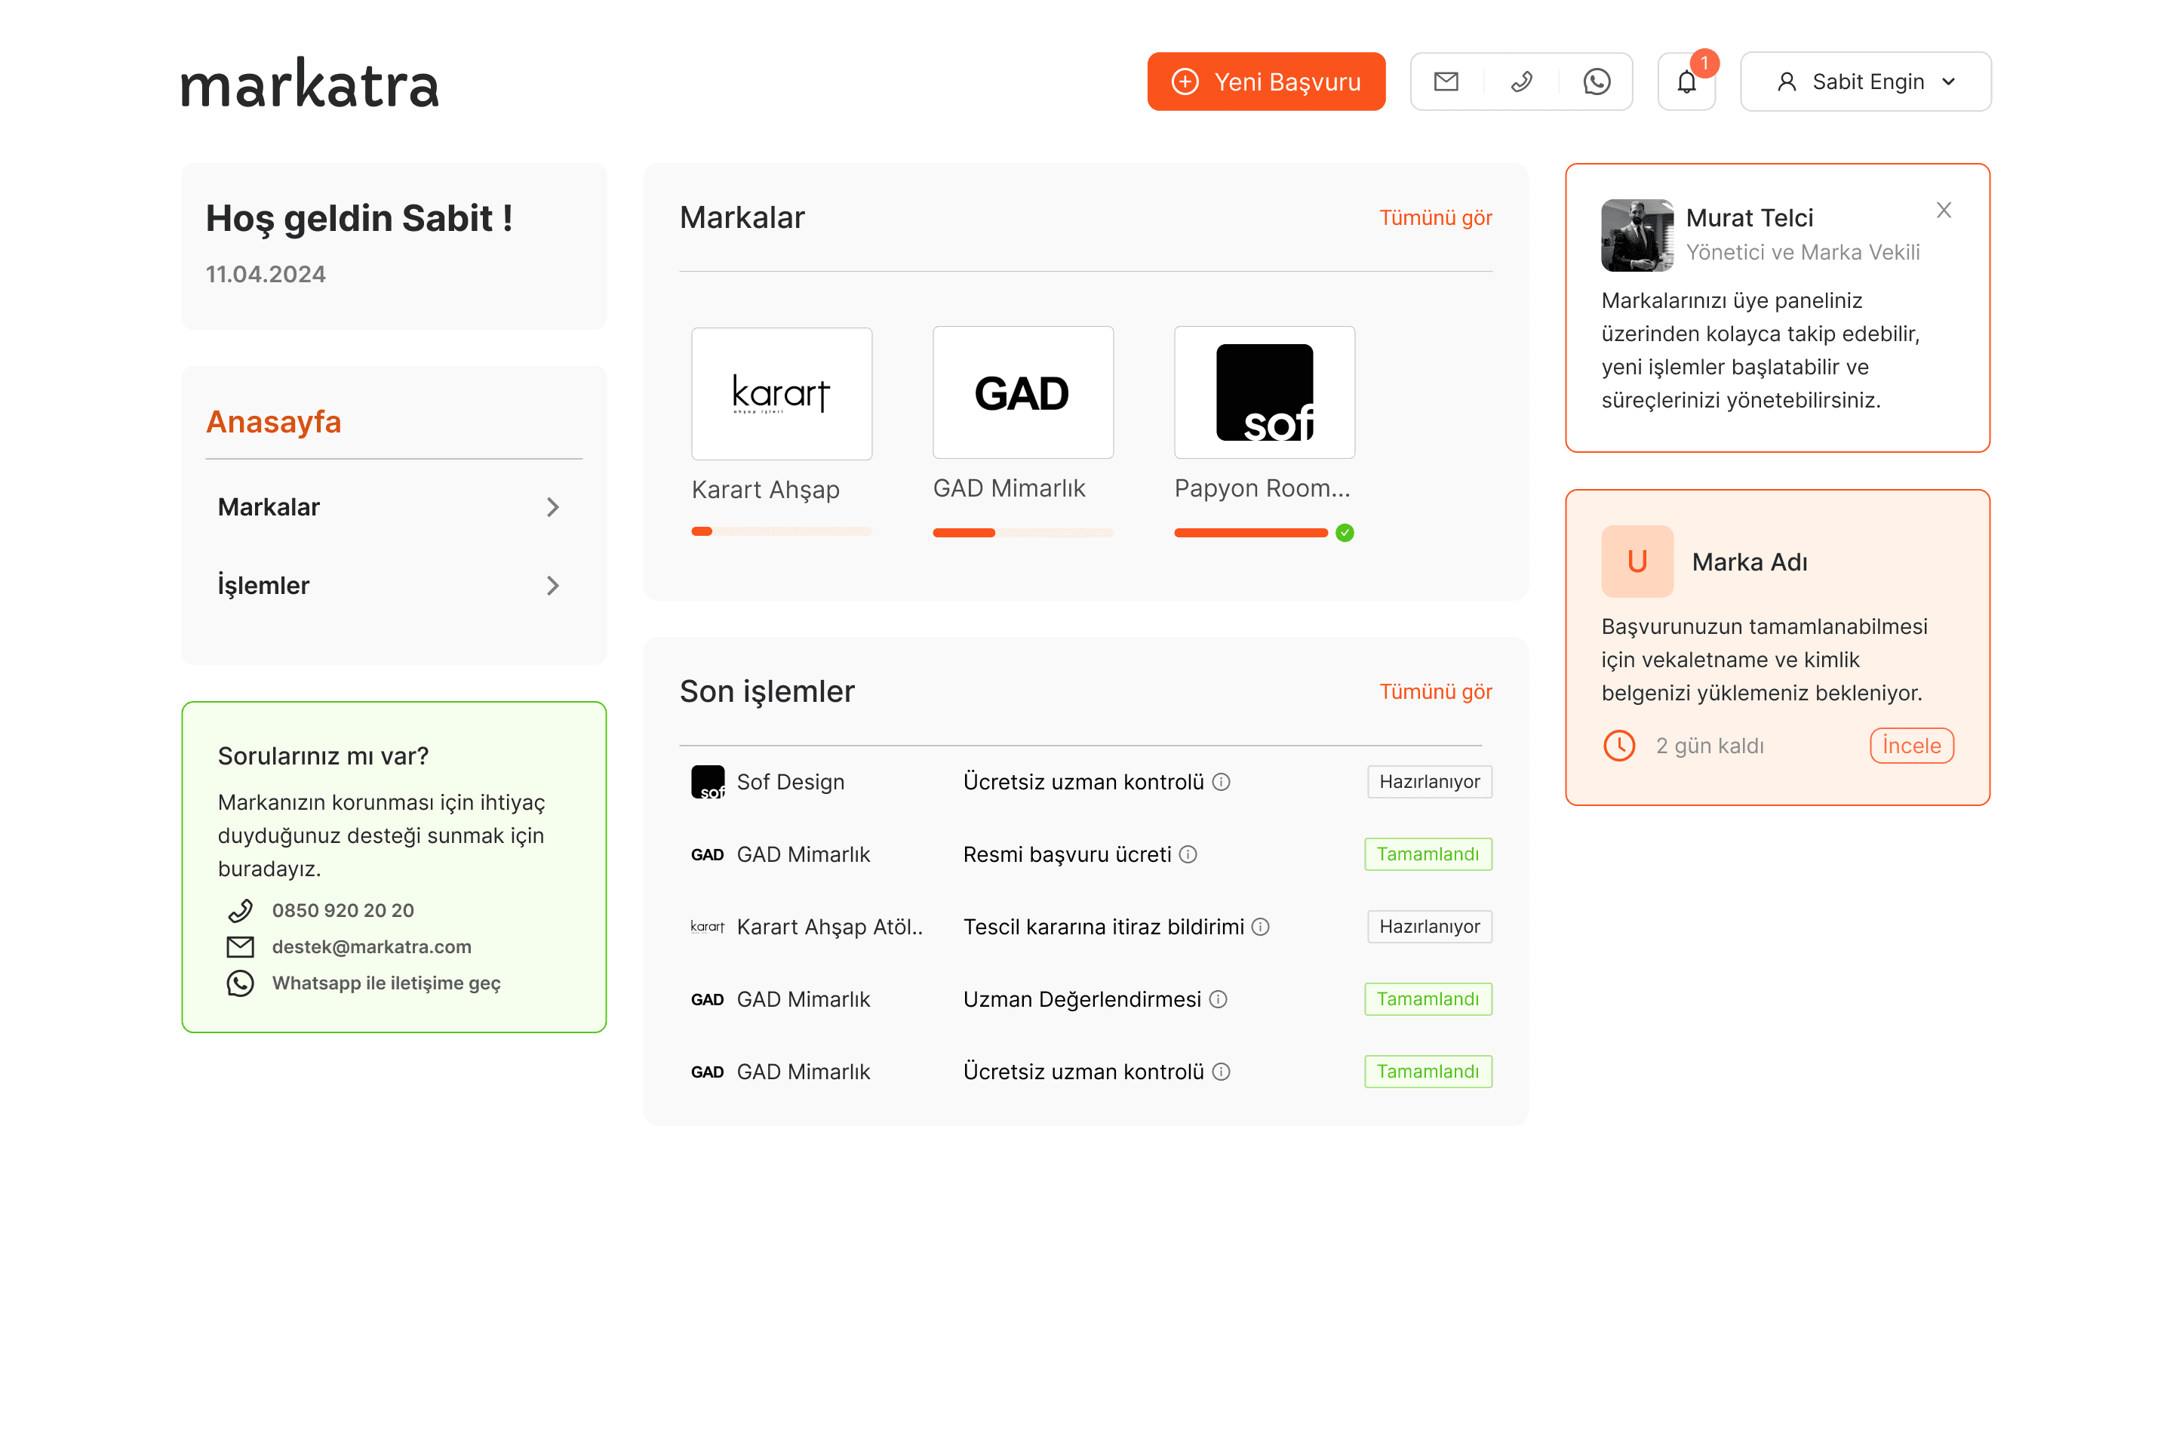Image resolution: width=2173 pixels, height=1449 pixels.
Task: Click GAD Mimarlık progress bar
Action: [1023, 534]
